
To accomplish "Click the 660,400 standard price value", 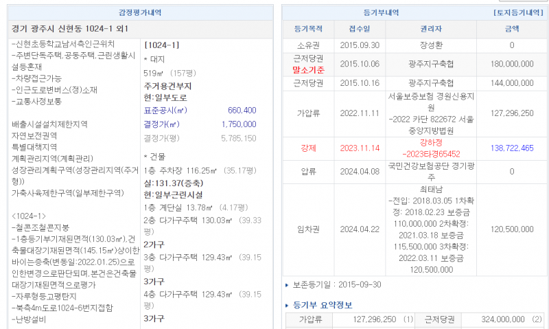I will (242, 110).
